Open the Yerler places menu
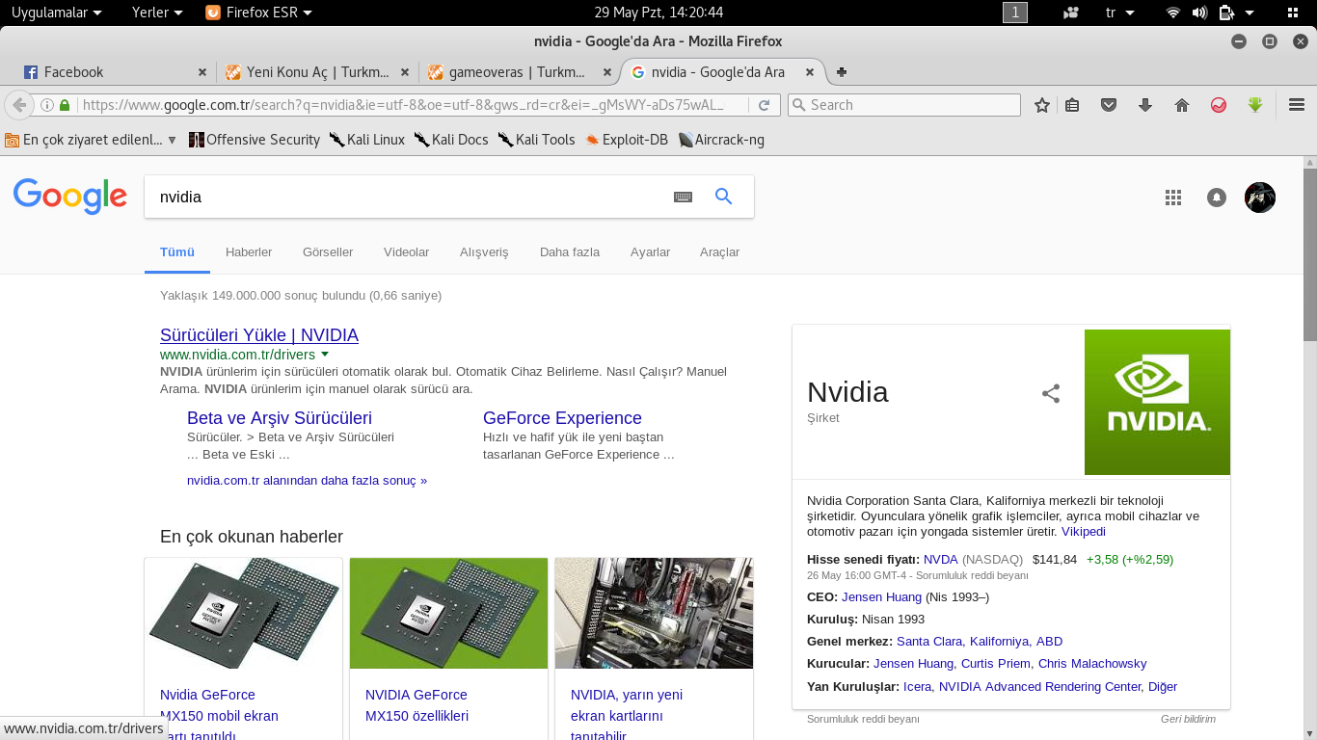This screenshot has width=1317, height=740. tap(157, 13)
